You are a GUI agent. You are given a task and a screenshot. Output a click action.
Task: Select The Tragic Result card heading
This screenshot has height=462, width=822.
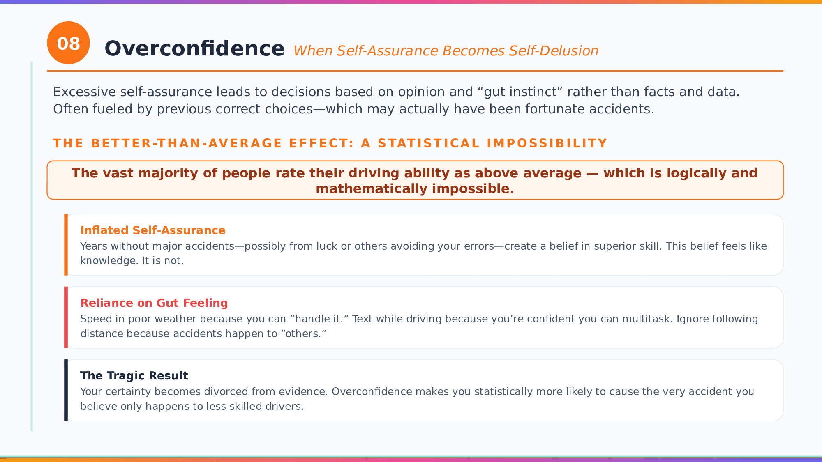[134, 376]
